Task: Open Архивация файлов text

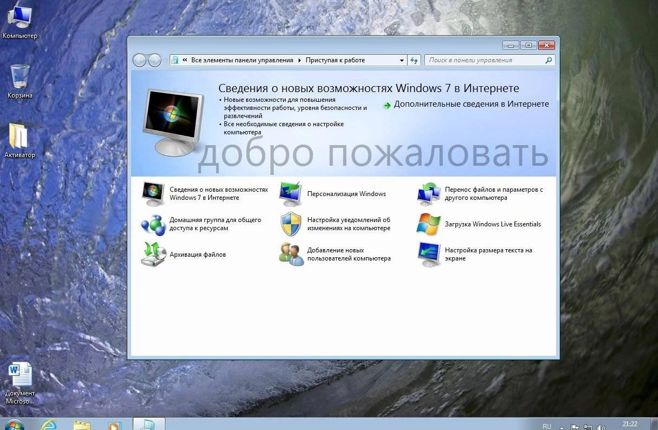Action: [197, 255]
